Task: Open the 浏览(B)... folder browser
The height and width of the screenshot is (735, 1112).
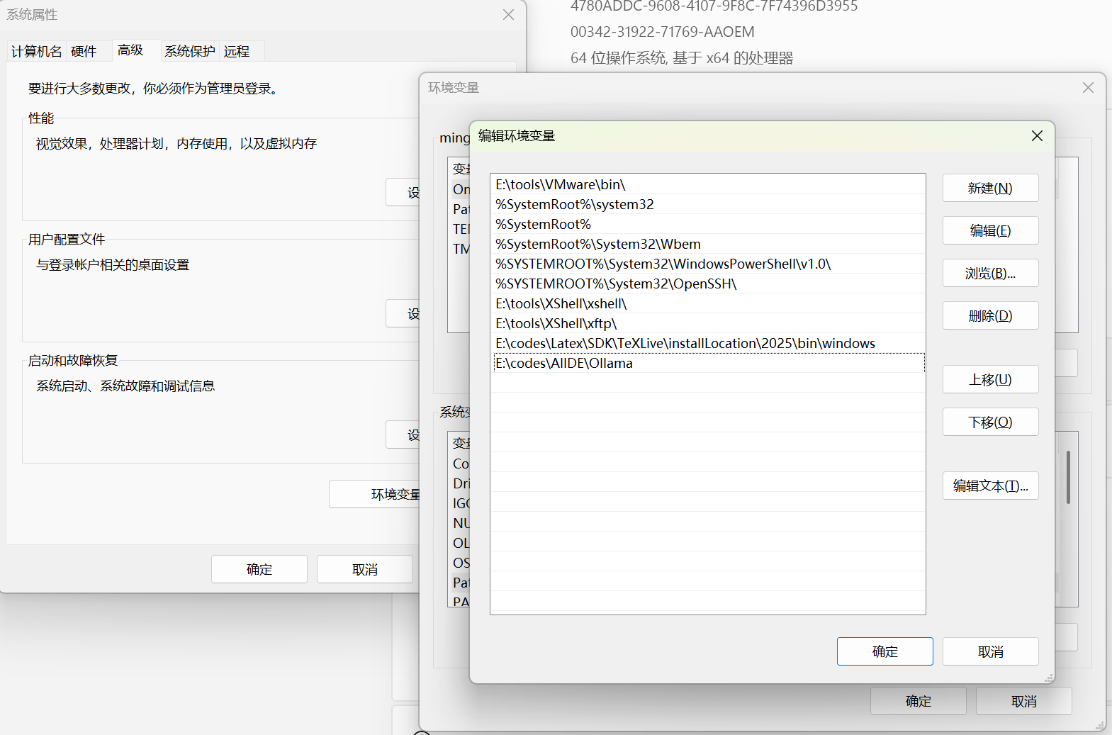Action: [x=990, y=274]
